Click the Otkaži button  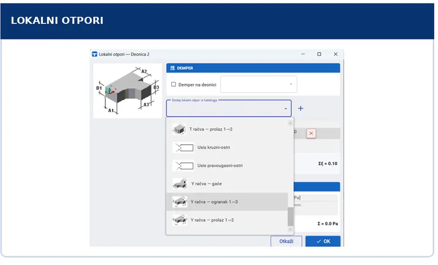(286, 241)
